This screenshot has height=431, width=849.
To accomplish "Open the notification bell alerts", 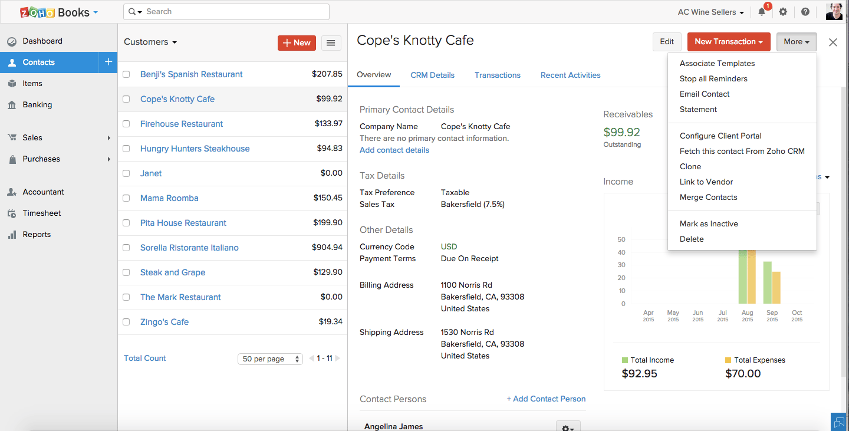I will (x=762, y=12).
